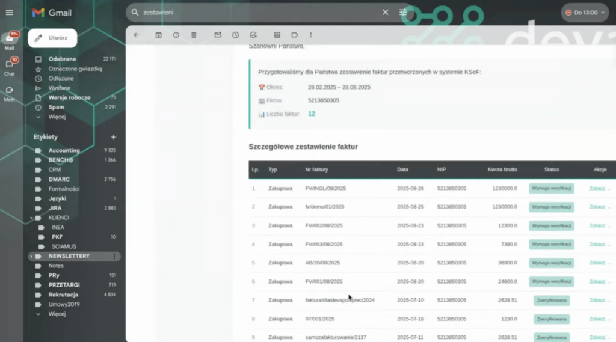Snooze the email using clock icon

pos(235,35)
